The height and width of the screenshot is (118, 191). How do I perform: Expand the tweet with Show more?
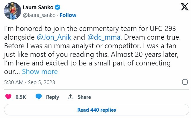[x=40, y=71]
